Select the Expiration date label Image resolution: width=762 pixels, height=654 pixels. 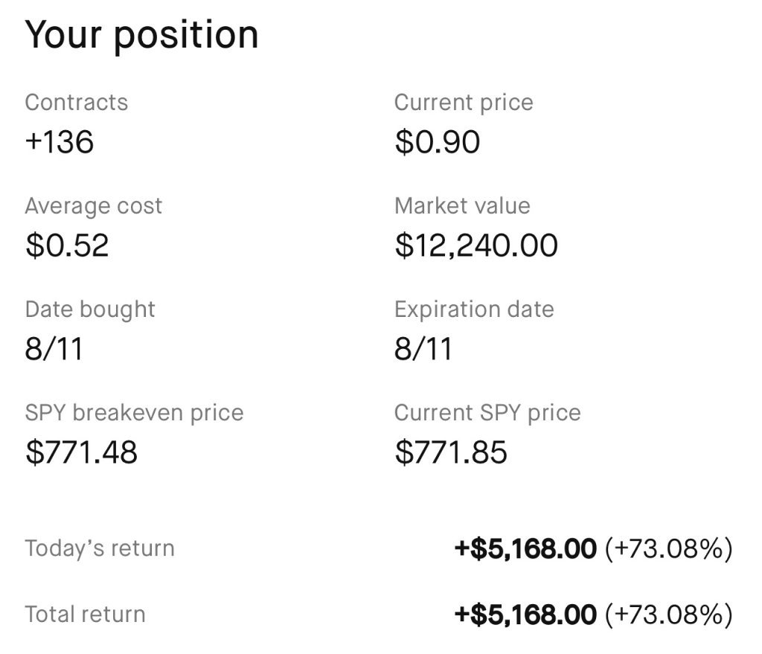(x=474, y=310)
